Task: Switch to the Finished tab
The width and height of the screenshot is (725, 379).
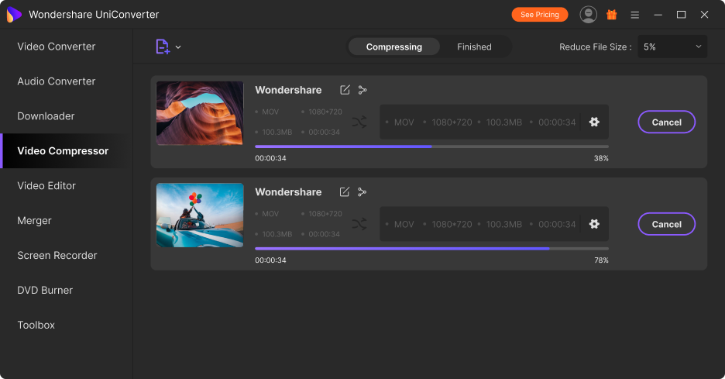Action: [474, 47]
